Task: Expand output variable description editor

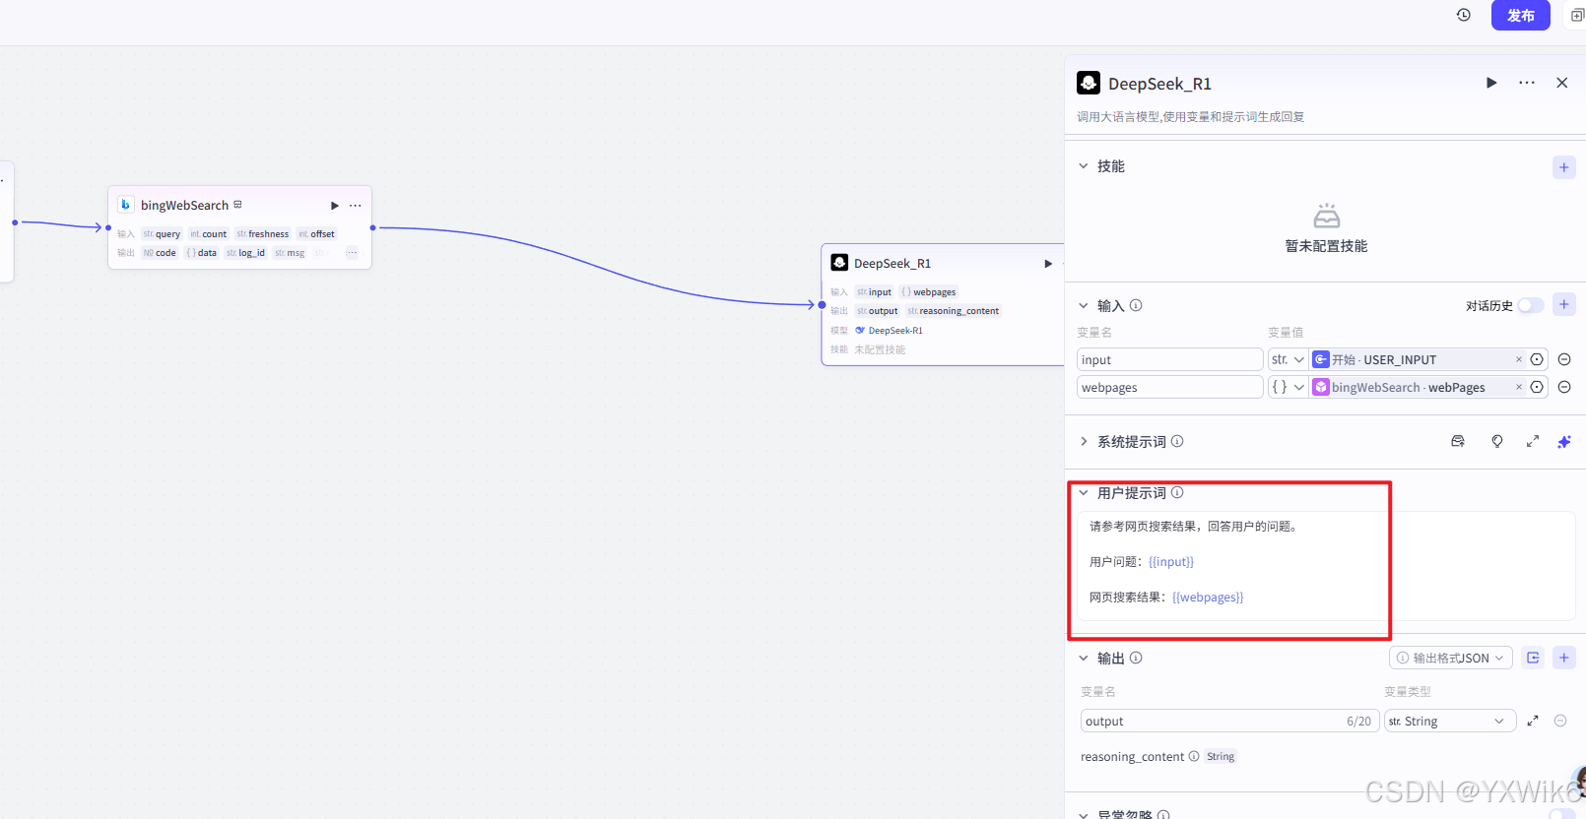Action: 1533,721
